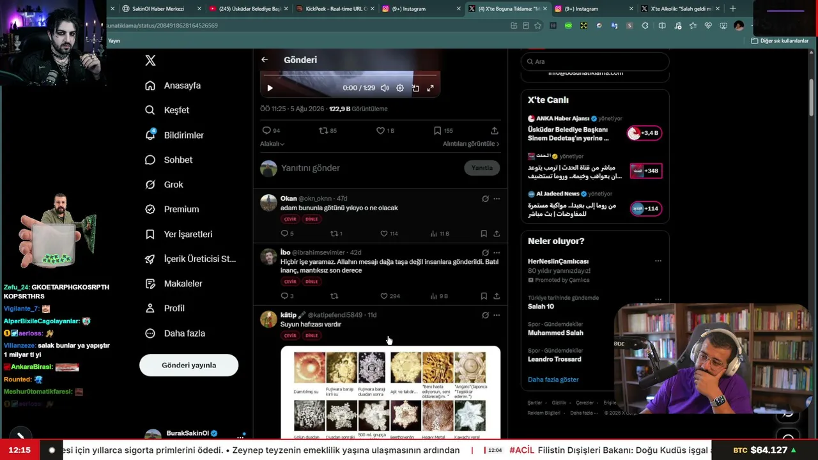This screenshot has width=818, height=460.
Task: Click the video progress bar
Action: tap(350, 75)
